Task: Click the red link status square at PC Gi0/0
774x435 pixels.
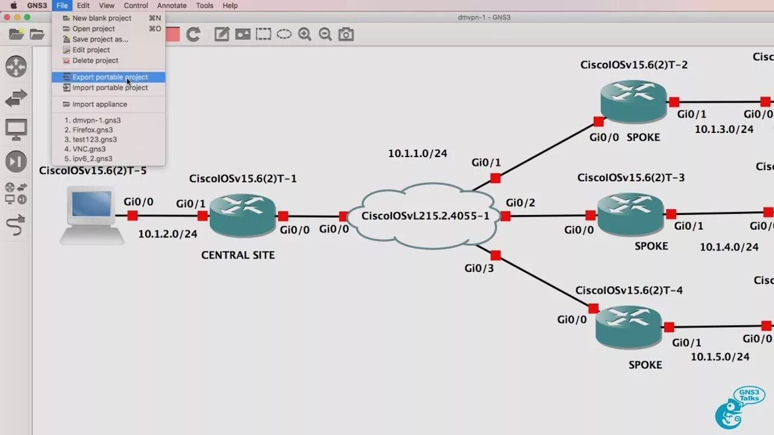Action: click(x=132, y=215)
